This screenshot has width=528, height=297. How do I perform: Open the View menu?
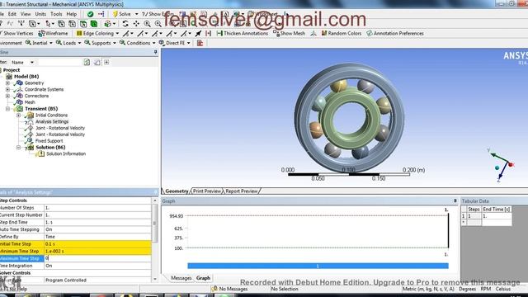26,14
